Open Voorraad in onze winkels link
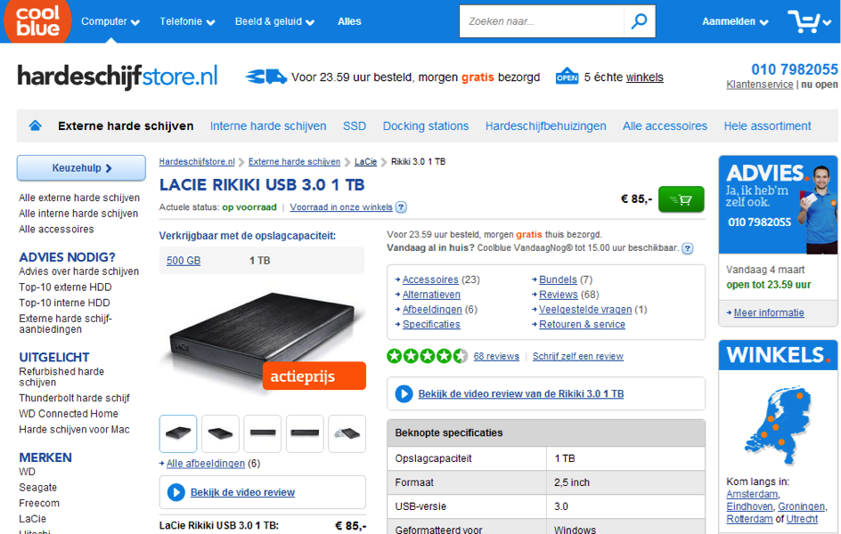This screenshot has width=841, height=534. [341, 207]
